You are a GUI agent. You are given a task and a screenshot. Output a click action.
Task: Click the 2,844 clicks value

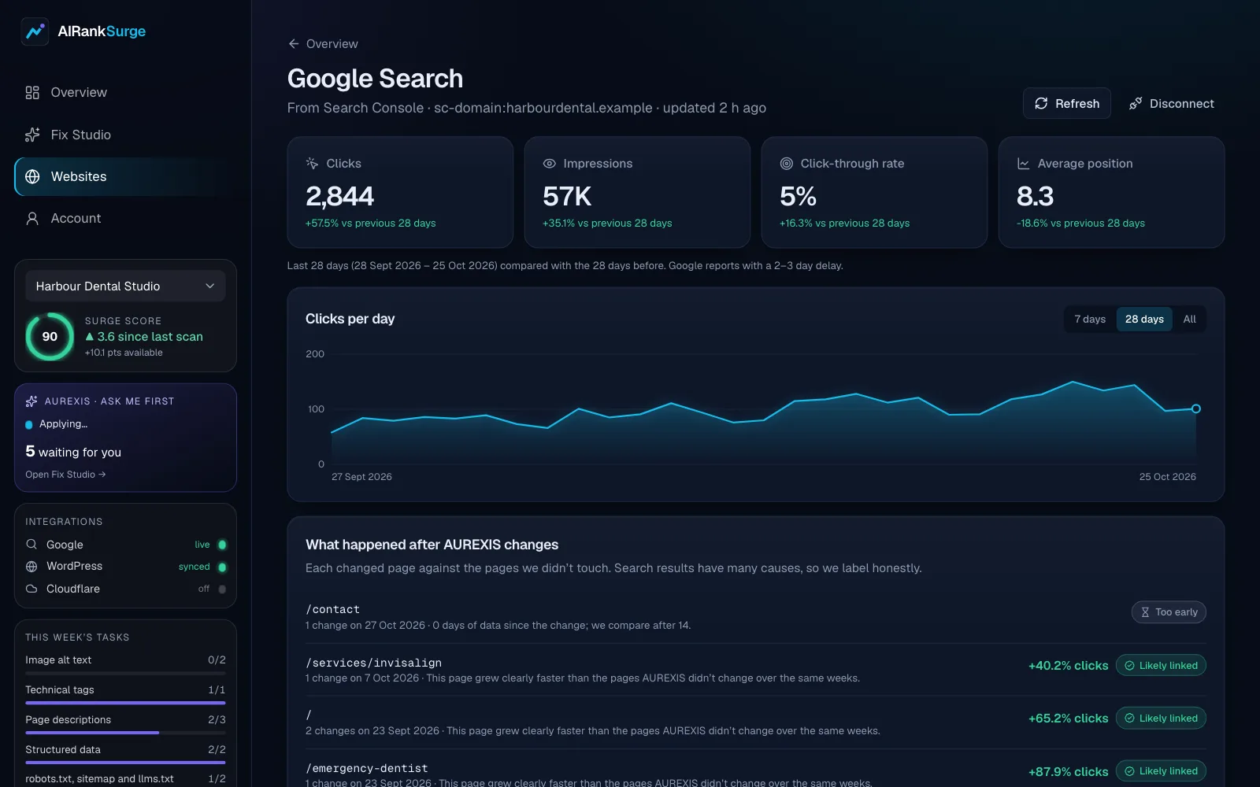click(339, 196)
